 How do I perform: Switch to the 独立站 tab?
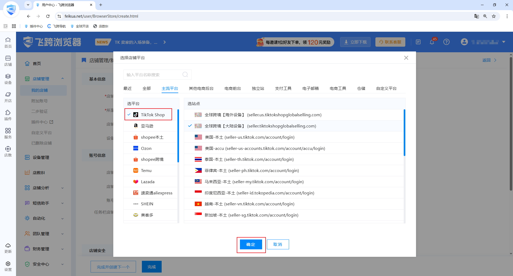click(x=258, y=88)
